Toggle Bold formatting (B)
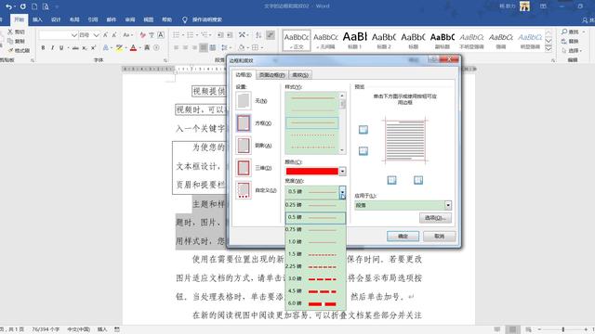The height and width of the screenshot is (334, 595). tap(43, 47)
